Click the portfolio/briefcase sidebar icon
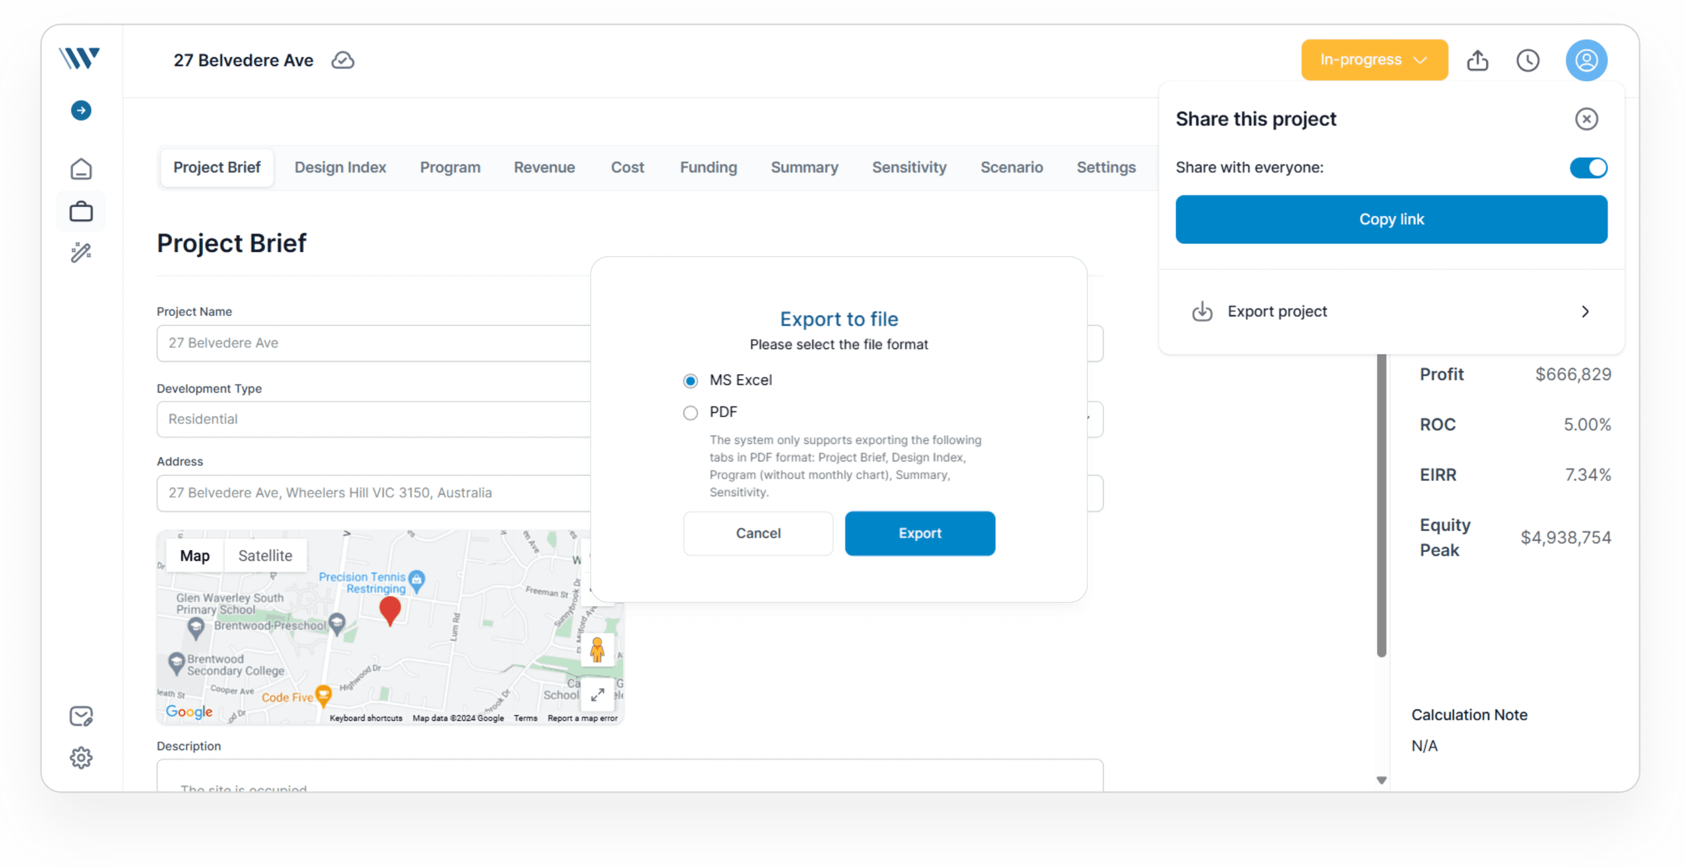 pyautogui.click(x=82, y=211)
